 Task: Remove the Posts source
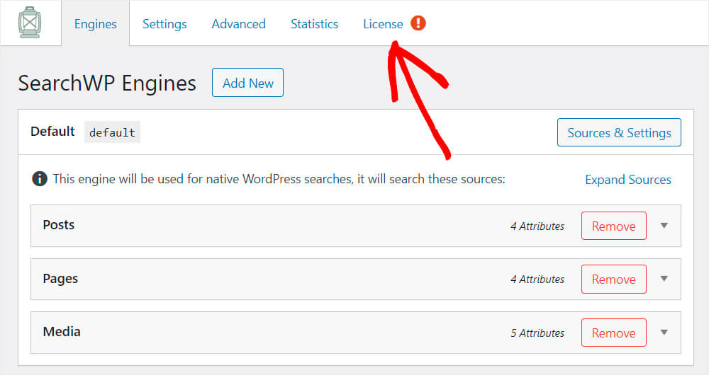(x=613, y=226)
